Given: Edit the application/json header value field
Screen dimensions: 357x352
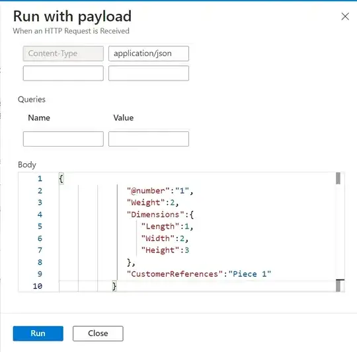Looking at the screenshot, I should (x=149, y=53).
